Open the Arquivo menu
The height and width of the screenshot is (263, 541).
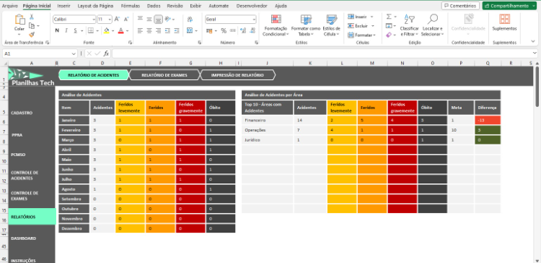9,6
